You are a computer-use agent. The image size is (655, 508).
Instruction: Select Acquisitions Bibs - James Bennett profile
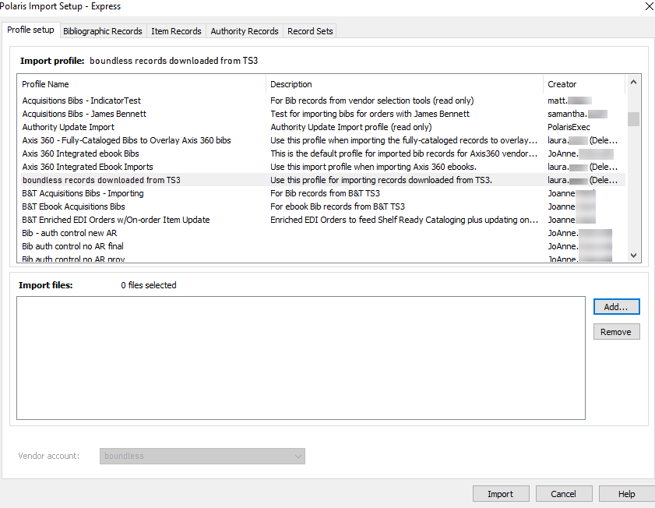click(x=84, y=114)
